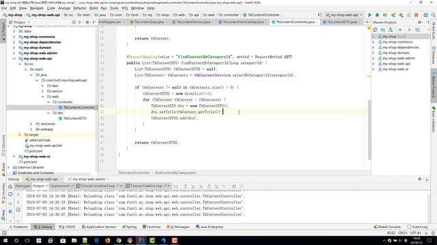Collapse all in Project panel

79,22
